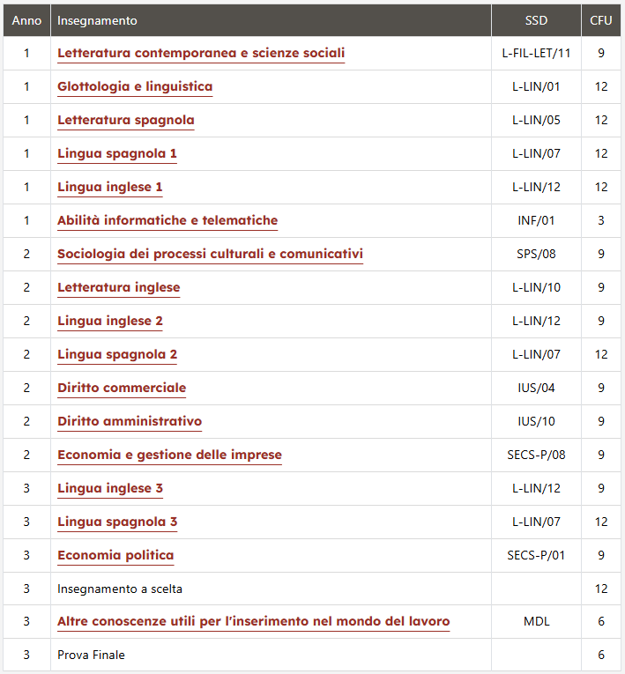625x674 pixels.
Task: Open Lingua spagnola 3 course page
Action: point(117,522)
